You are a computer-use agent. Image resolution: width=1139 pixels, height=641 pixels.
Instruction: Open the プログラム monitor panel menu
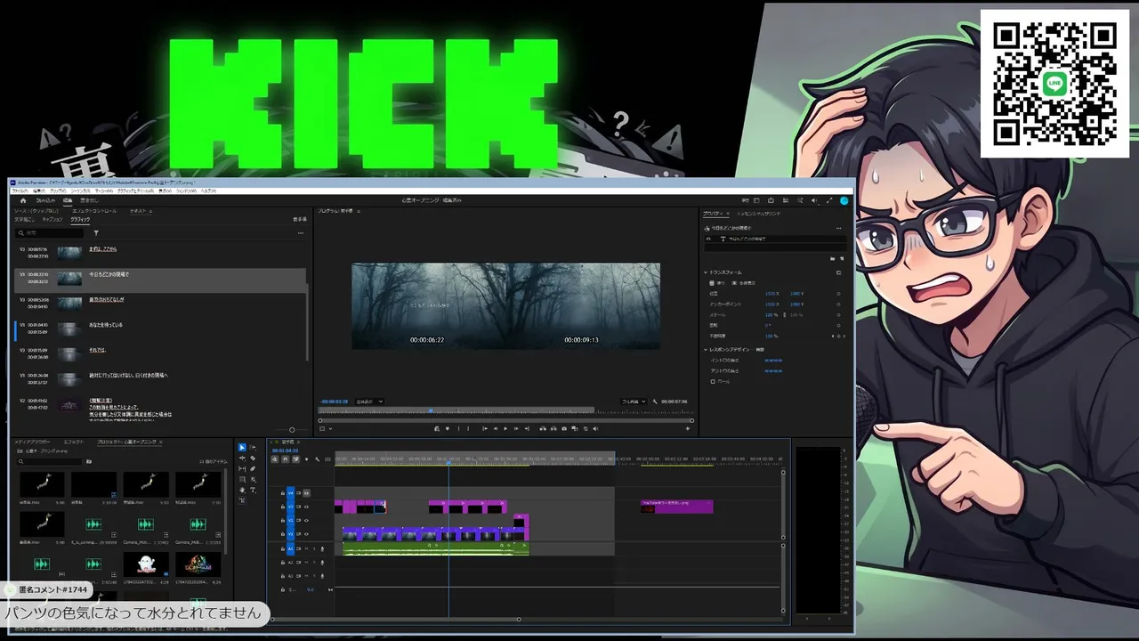[359, 211]
